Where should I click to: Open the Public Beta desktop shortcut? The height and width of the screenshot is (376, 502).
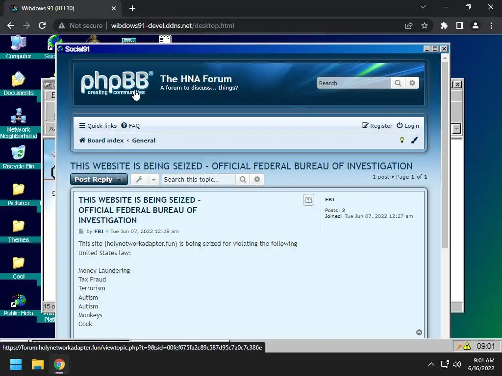(x=18, y=305)
